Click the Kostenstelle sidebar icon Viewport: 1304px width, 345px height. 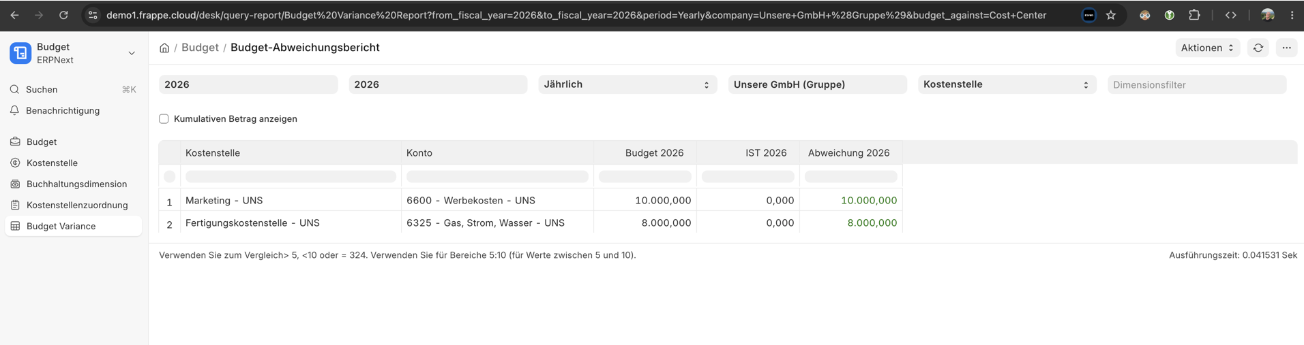(16, 163)
